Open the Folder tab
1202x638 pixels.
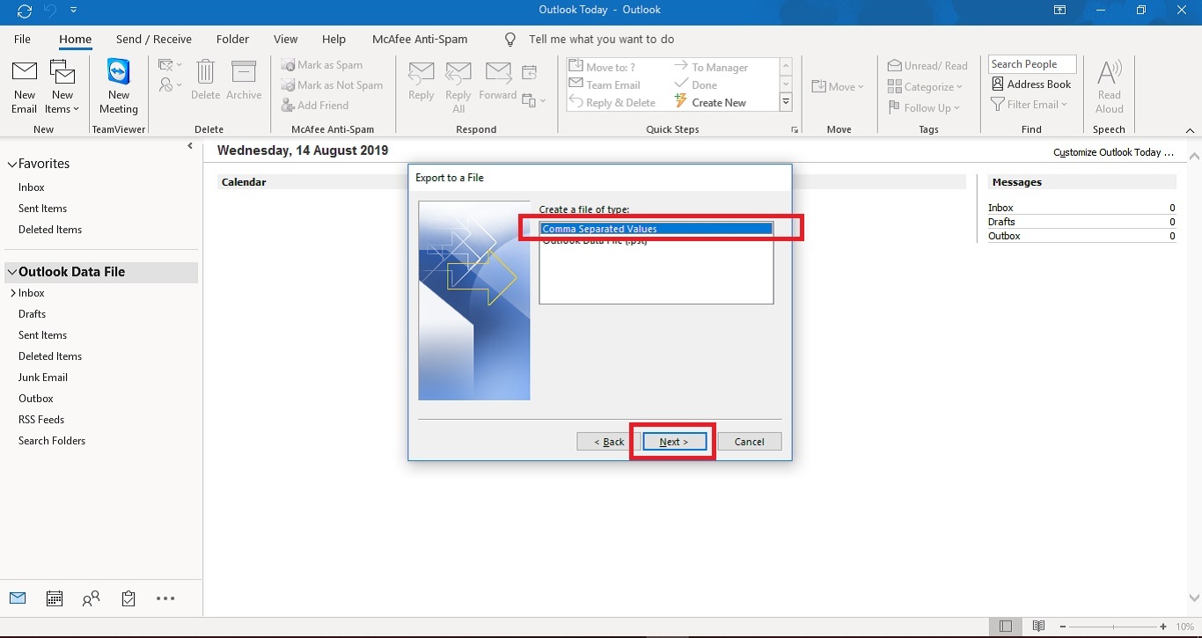pyautogui.click(x=232, y=40)
